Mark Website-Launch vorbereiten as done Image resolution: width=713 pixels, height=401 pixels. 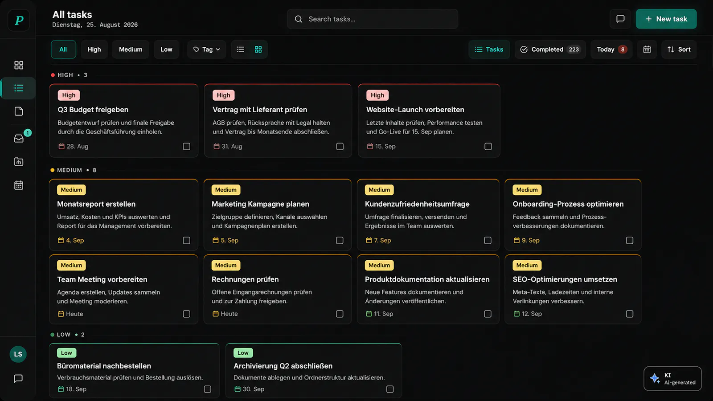pos(488,147)
